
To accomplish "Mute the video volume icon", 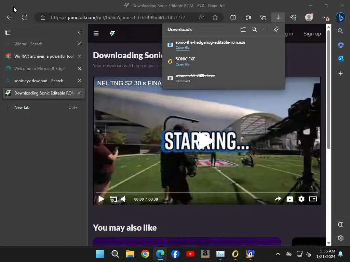I will [x=123, y=199].
